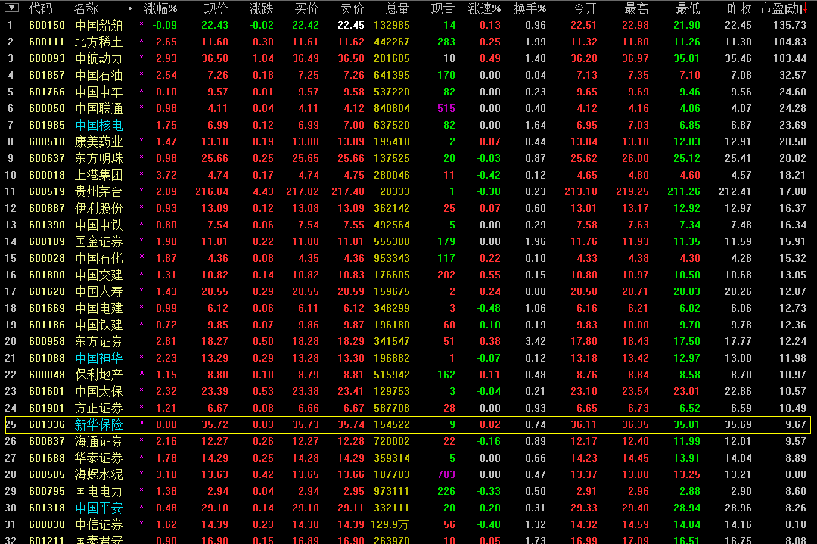Select 中信证券 stock name
The height and width of the screenshot is (544, 817).
tap(99, 525)
